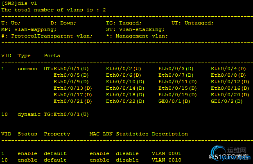Click the vlan total count line

[53, 10]
